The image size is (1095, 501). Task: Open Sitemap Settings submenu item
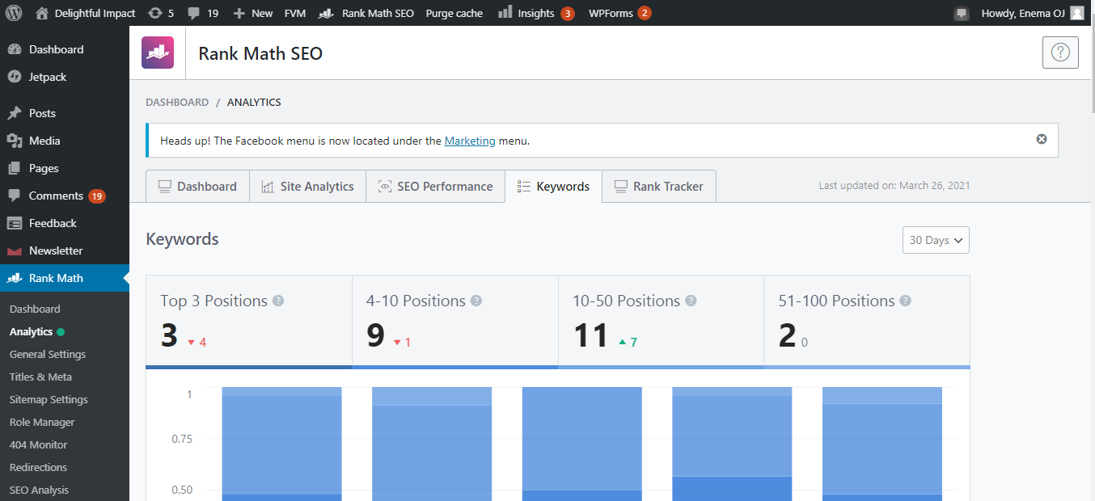point(49,399)
